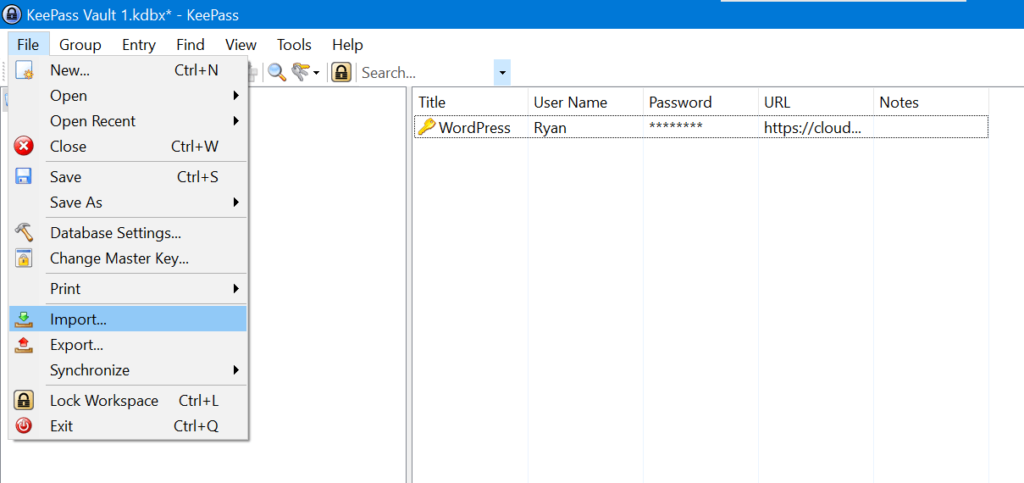Click the Lock Workspace padlock toolbar icon

(340, 73)
